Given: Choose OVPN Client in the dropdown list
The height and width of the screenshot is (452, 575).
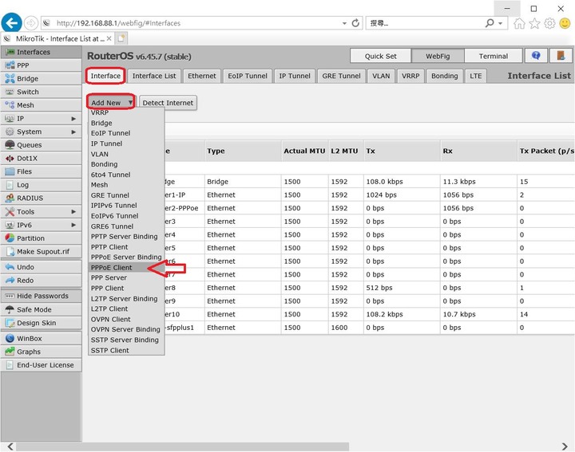Looking at the screenshot, I should point(126,319).
